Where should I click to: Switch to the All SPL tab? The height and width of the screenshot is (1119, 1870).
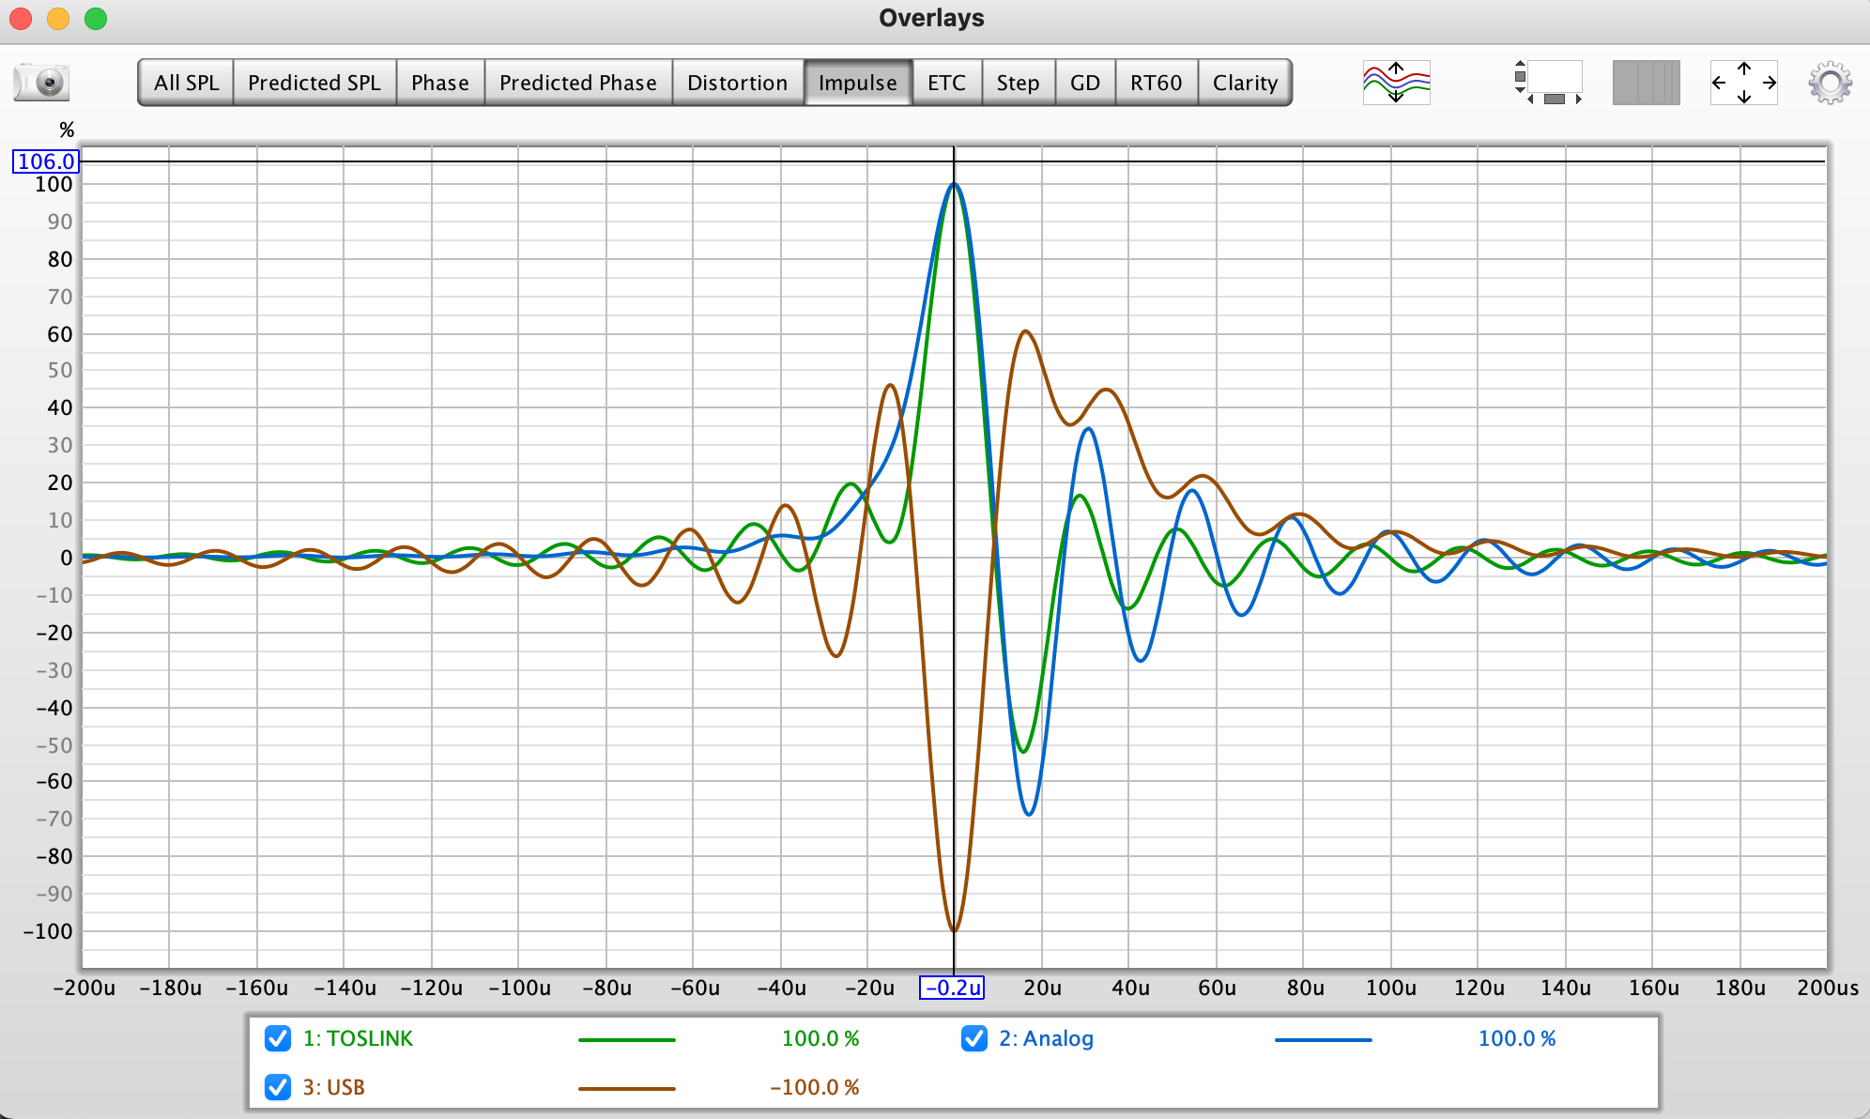click(x=186, y=83)
